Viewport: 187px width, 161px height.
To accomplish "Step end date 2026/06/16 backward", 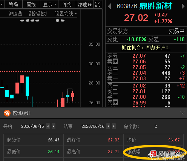I will [108, 126].
